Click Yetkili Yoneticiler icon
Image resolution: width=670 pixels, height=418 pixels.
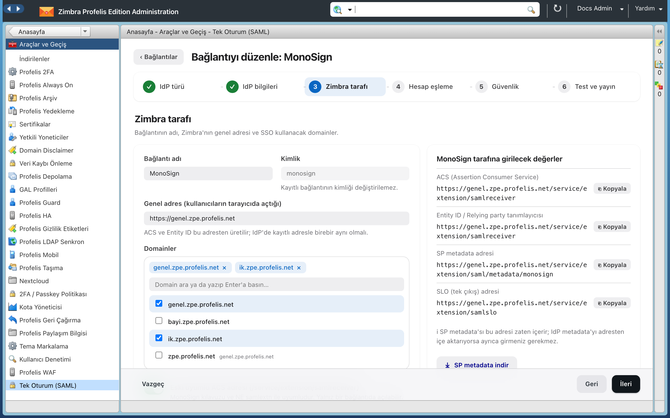click(x=12, y=137)
